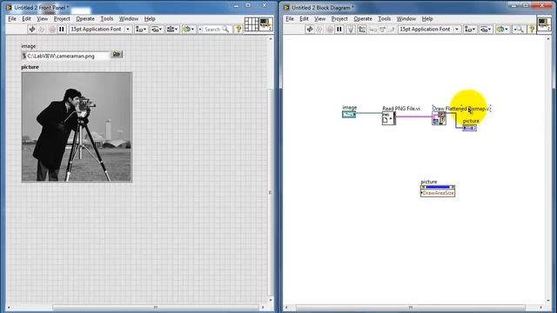Click the Context Help icon in the Block Diagram
Image resolution: width=557 pixels, height=313 pixels.
coord(532,29)
